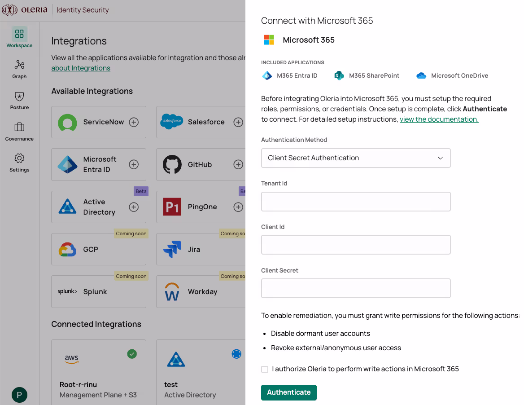524x405 pixels.
Task: Click the Workday logo icon
Action: point(172,291)
